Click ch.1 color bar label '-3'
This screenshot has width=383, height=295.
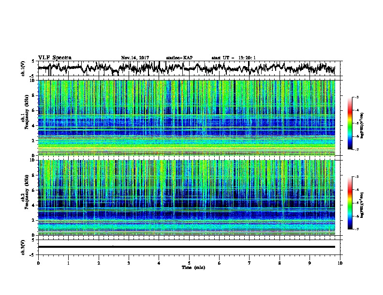click(x=357, y=97)
